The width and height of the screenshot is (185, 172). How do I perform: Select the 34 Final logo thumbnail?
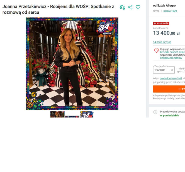point(87,114)
